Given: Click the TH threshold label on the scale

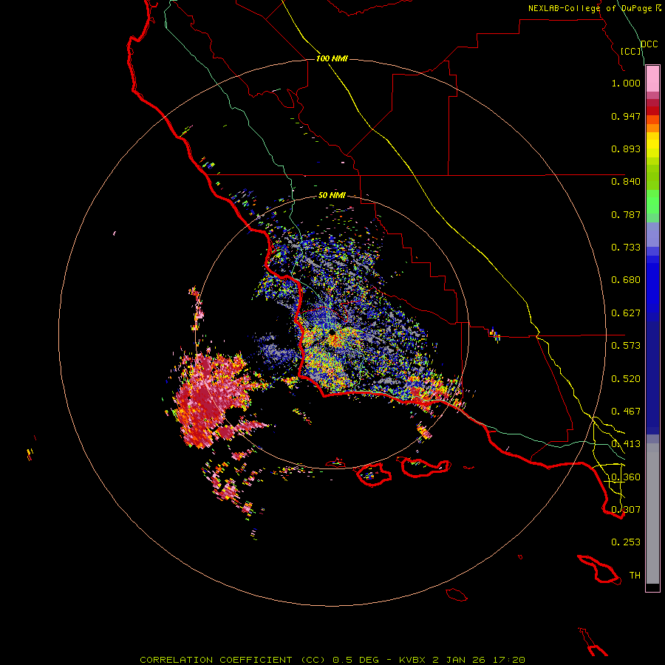Looking at the screenshot, I should click(635, 576).
